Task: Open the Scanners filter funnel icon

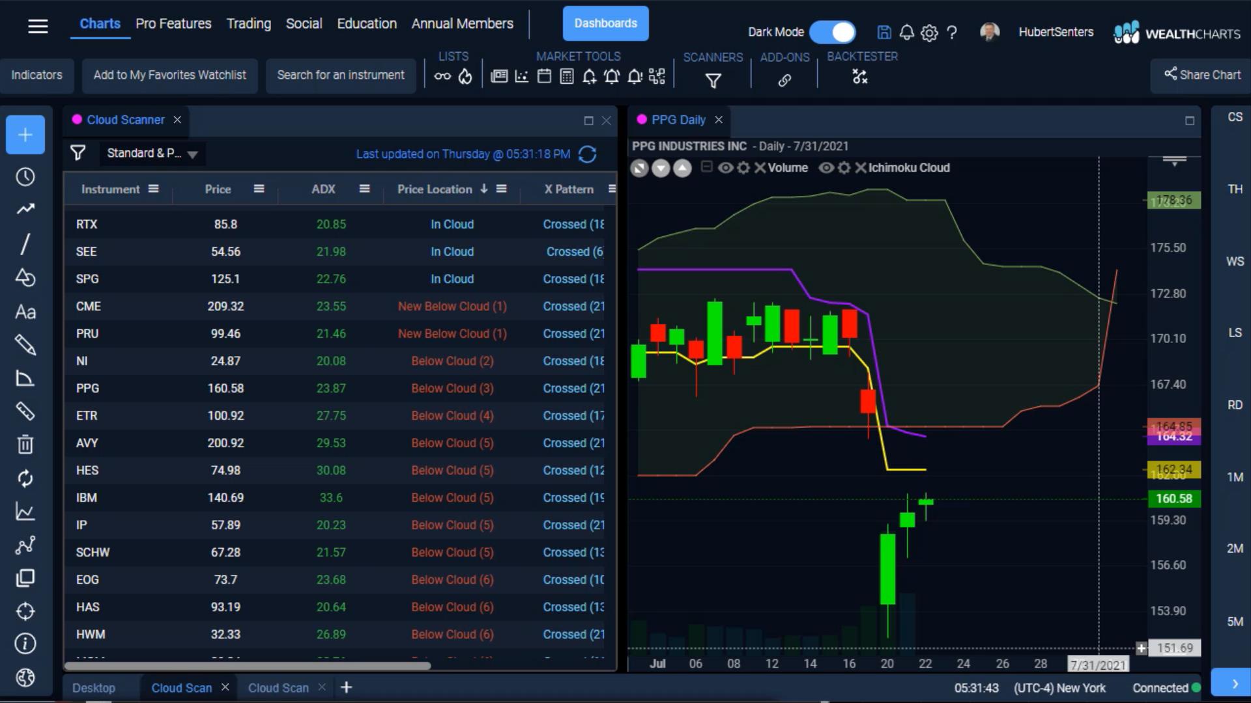Action: pyautogui.click(x=713, y=81)
